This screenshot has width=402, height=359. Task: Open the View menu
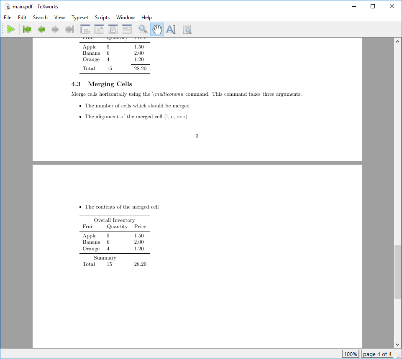click(59, 18)
